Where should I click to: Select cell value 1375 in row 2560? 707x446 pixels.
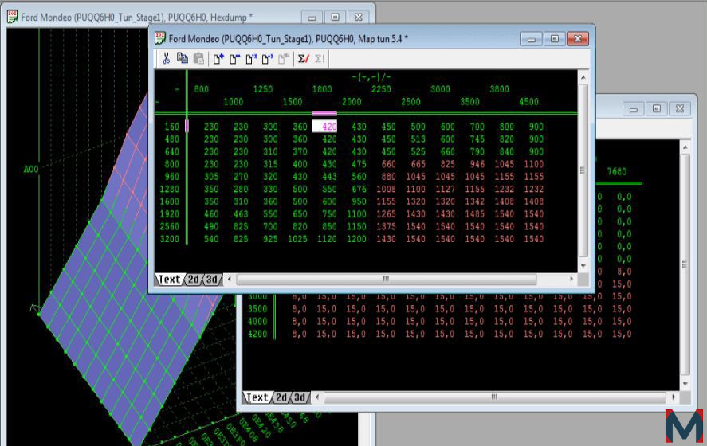[386, 227]
